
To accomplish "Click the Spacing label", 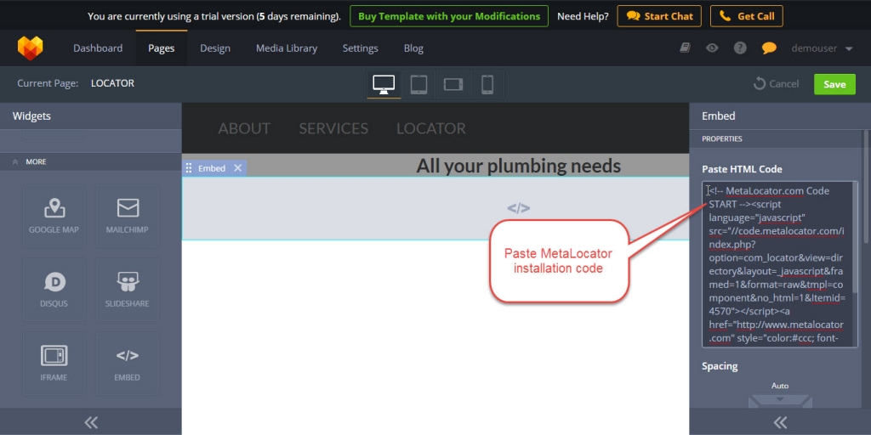I will click(720, 366).
